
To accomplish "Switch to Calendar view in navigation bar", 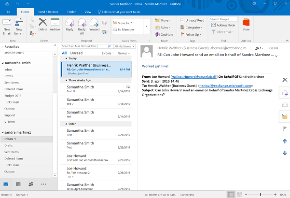I will pos(18,184).
